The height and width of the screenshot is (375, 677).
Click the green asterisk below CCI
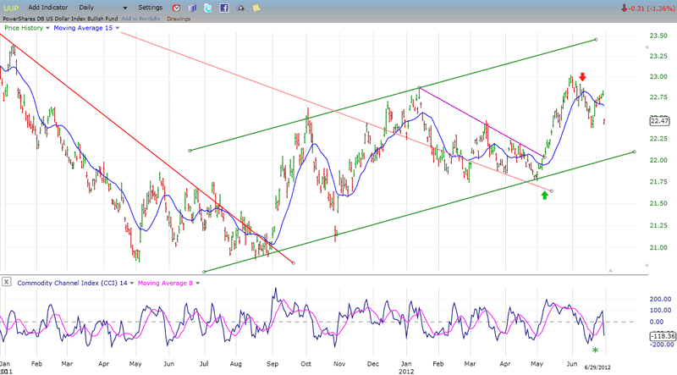click(595, 350)
